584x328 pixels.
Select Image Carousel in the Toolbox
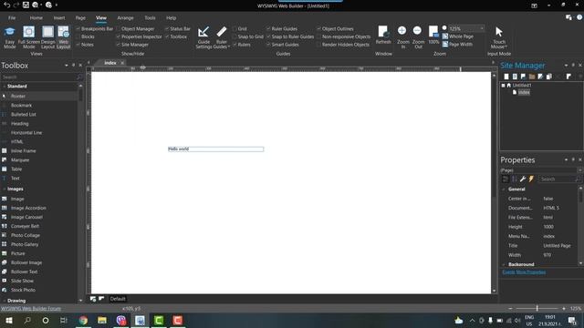[26, 217]
